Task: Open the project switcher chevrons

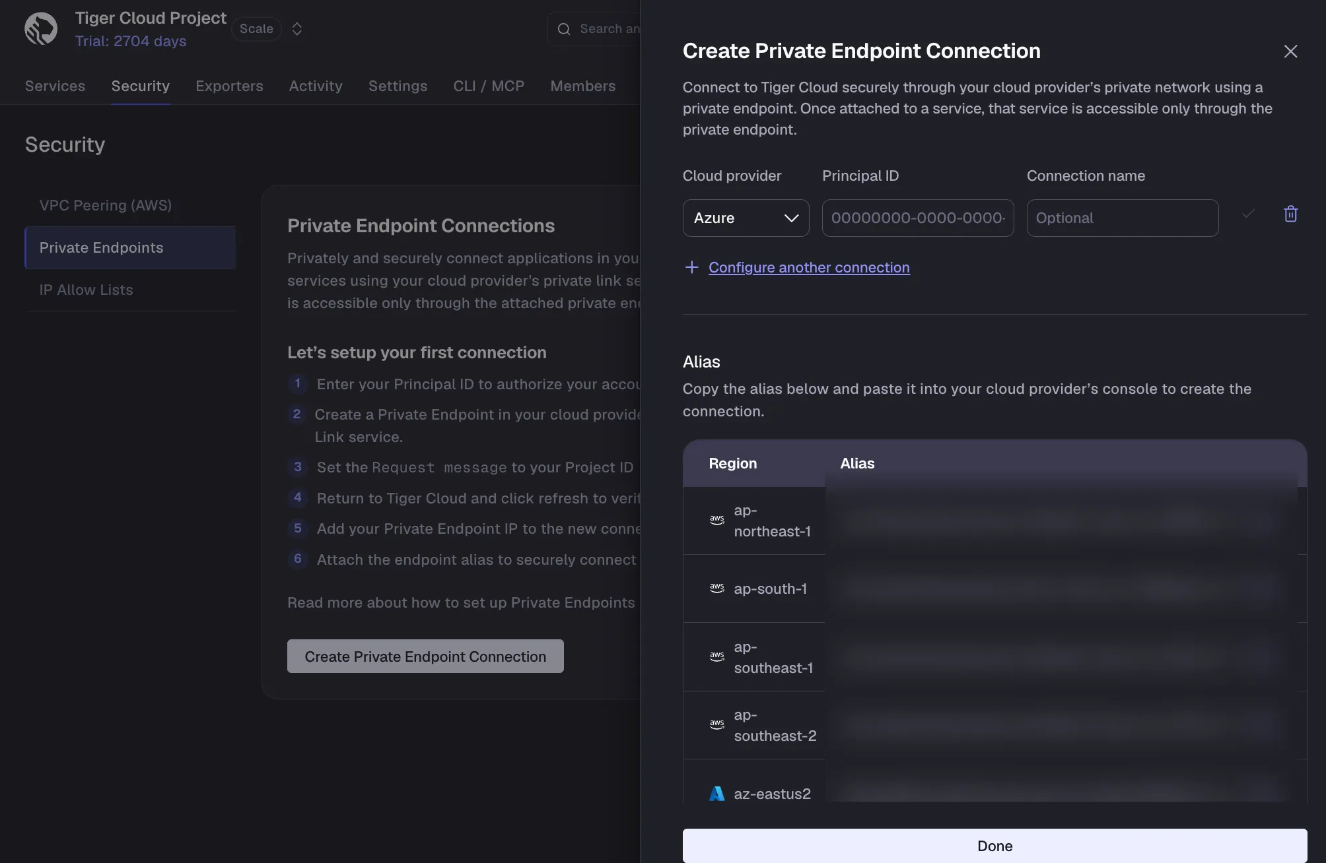Action: tap(297, 29)
